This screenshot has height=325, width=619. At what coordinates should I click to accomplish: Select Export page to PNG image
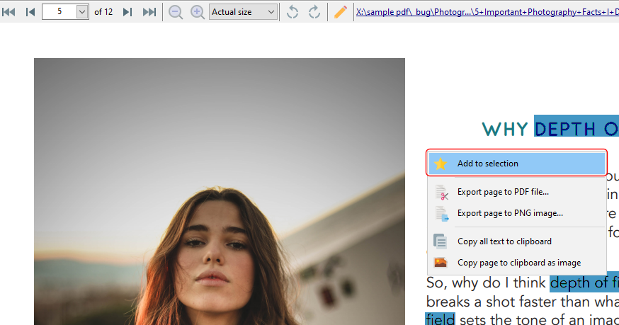tap(510, 213)
